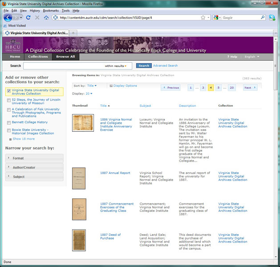
Task: Jump to results page 3
Action: point(203,88)
